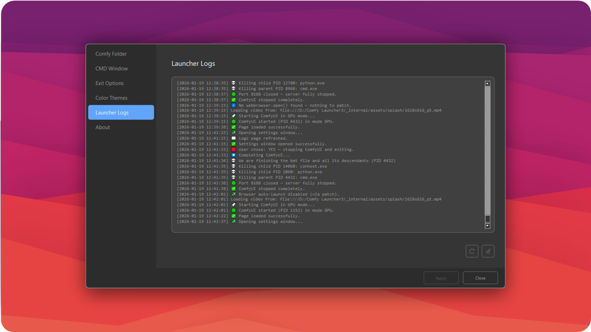Viewport: 591px width, 332px height.
Task: Click the log scrollbar down arrow
Action: [x=488, y=226]
